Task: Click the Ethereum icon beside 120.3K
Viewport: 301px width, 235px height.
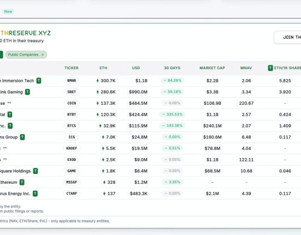Action: tap(98, 115)
